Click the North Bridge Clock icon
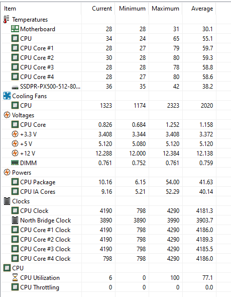The width and height of the screenshot is (231, 297). coord(15,220)
